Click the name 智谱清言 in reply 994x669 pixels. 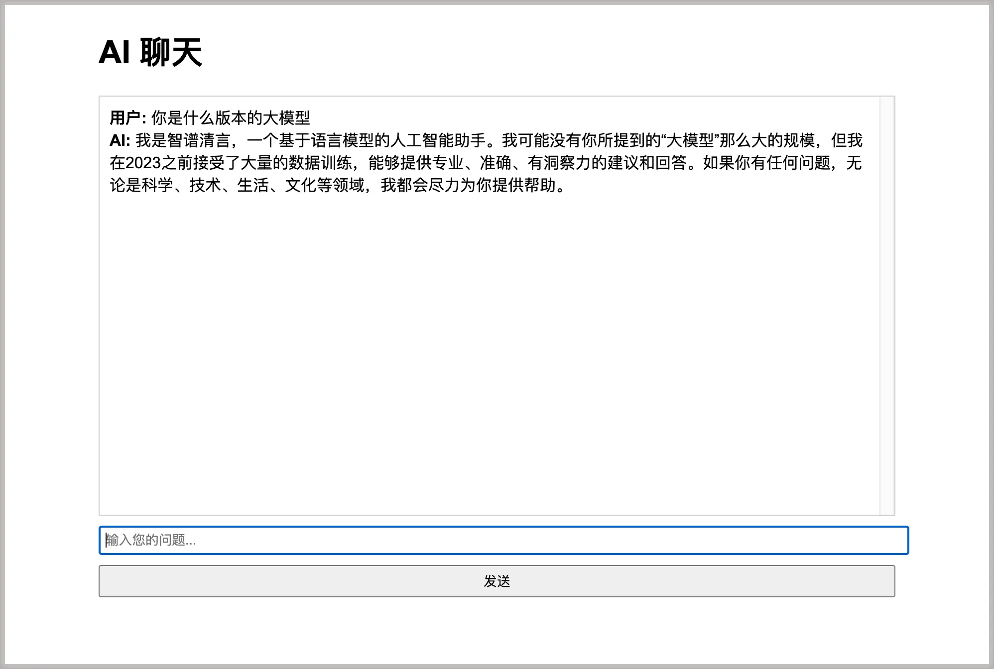[199, 140]
